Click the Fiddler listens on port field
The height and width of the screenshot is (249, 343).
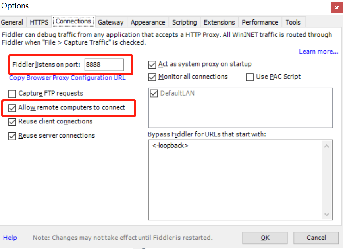point(104,65)
